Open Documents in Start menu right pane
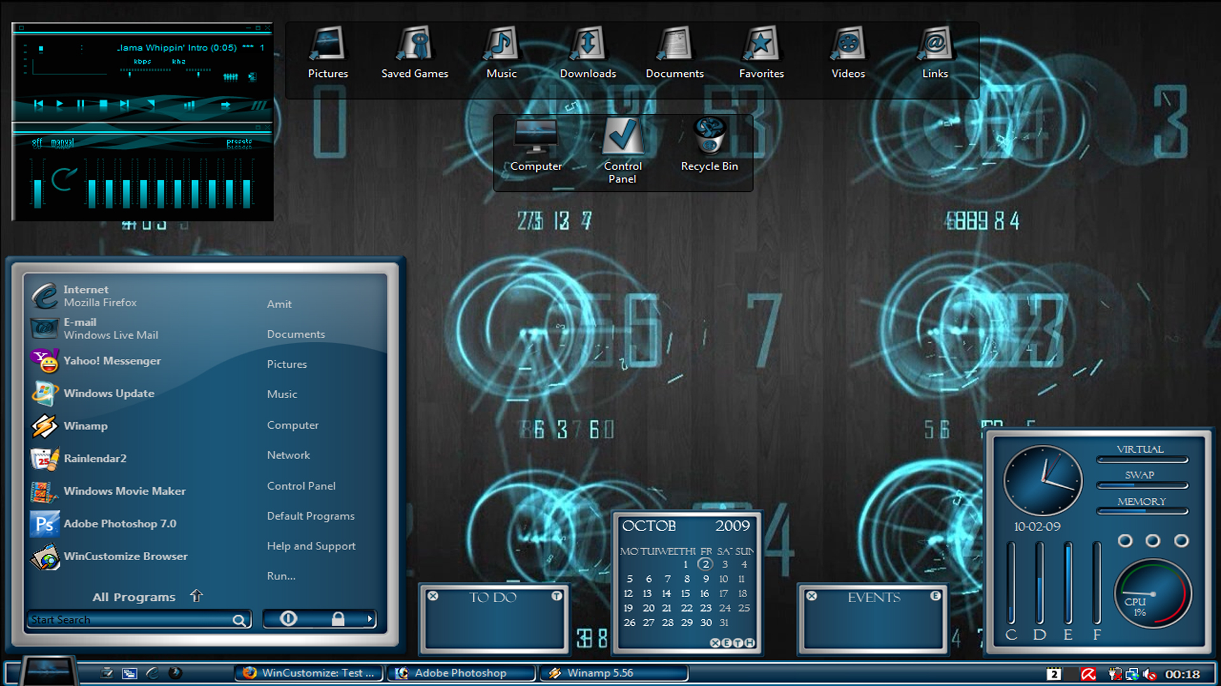The width and height of the screenshot is (1221, 686). click(x=296, y=334)
